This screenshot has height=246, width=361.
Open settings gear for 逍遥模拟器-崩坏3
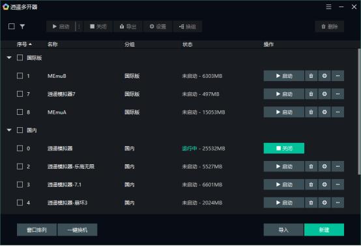(325, 203)
